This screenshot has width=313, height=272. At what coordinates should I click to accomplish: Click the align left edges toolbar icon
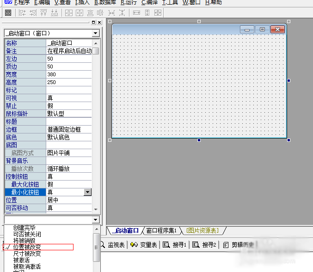22,12
